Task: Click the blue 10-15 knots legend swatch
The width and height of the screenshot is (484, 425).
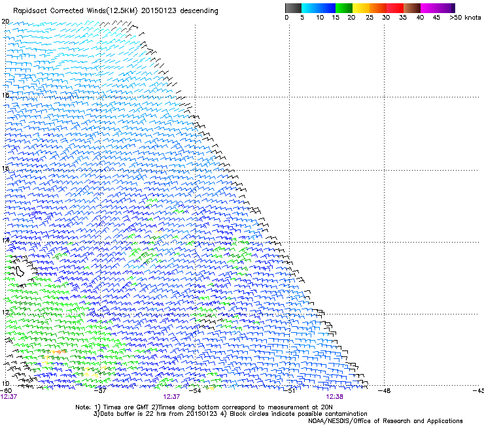Action: pyautogui.click(x=327, y=8)
